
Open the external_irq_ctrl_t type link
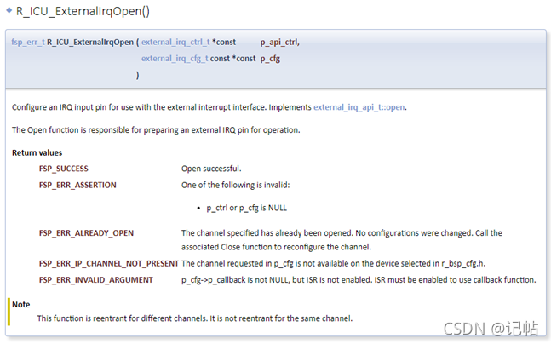pos(175,43)
